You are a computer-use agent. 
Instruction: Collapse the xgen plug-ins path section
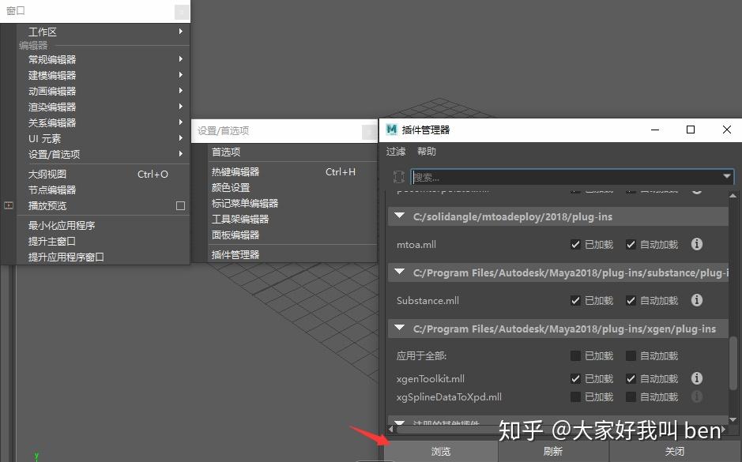point(399,328)
